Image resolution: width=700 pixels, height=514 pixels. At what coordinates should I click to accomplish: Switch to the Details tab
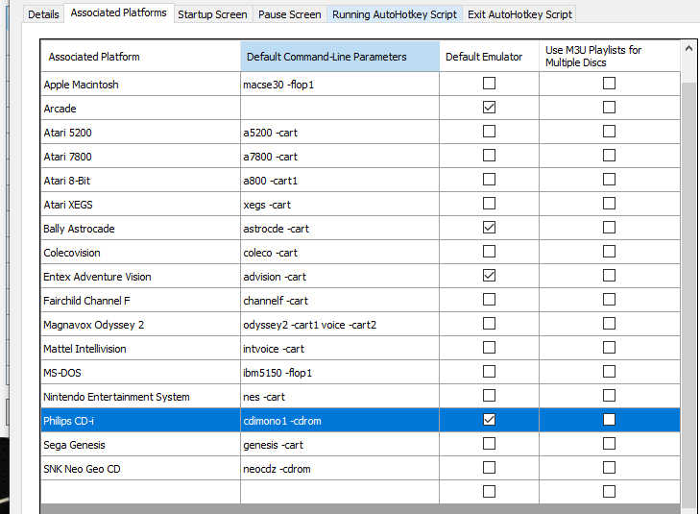(x=43, y=14)
